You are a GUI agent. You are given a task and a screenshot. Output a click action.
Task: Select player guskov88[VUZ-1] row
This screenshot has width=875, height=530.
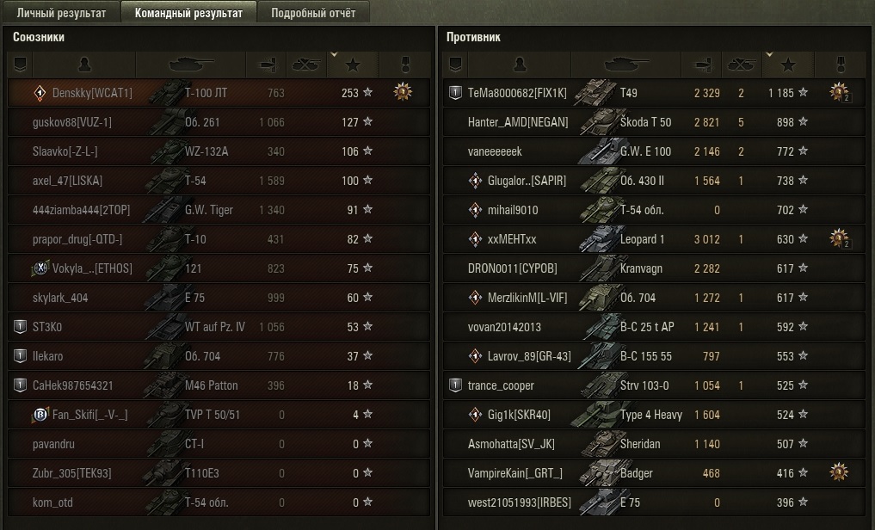coord(219,122)
